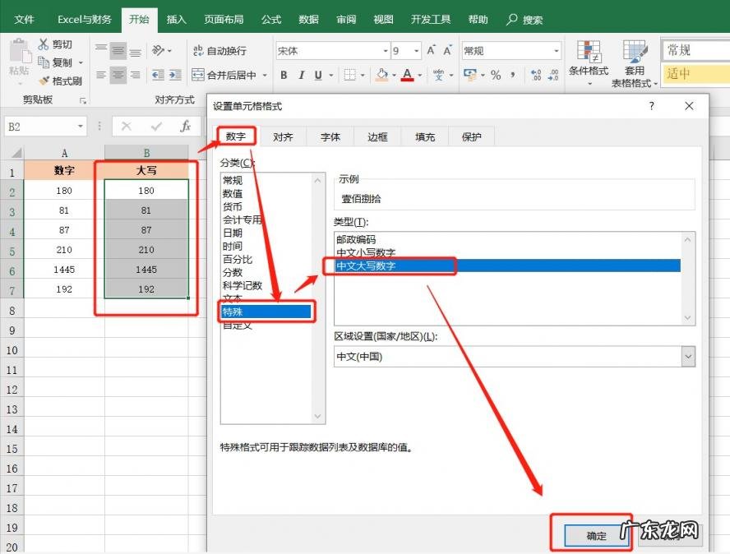Click the Underline icon in the ribbon
The width and height of the screenshot is (730, 554).
[x=318, y=76]
